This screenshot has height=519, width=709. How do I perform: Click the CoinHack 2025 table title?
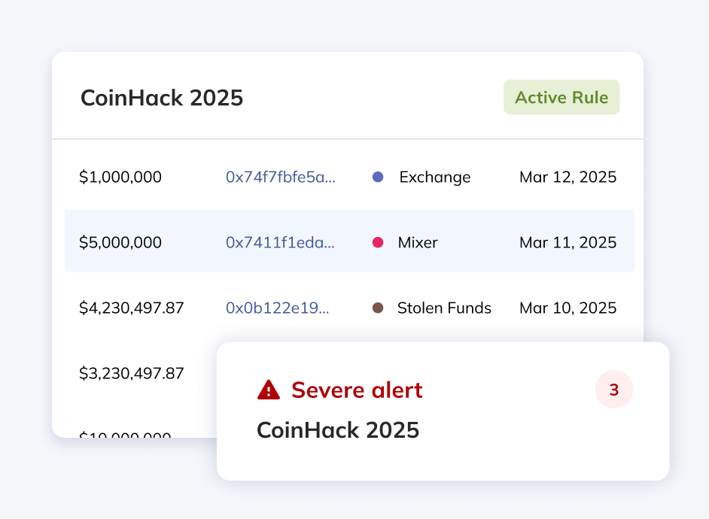[x=162, y=98]
